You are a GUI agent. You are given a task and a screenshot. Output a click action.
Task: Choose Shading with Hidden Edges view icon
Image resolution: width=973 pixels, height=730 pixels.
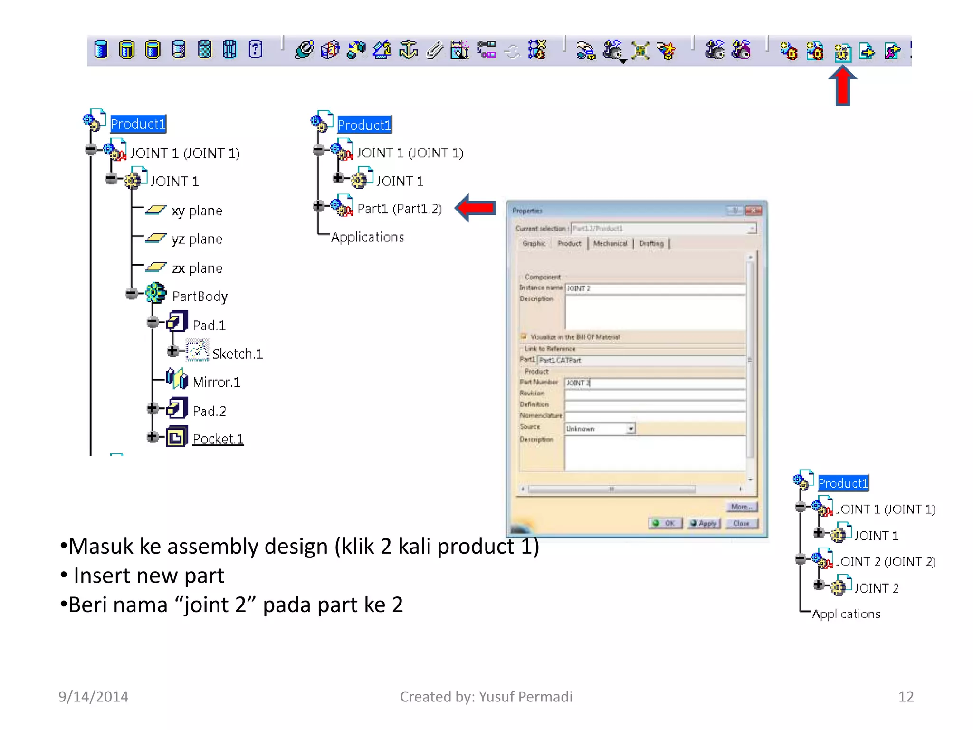(179, 49)
